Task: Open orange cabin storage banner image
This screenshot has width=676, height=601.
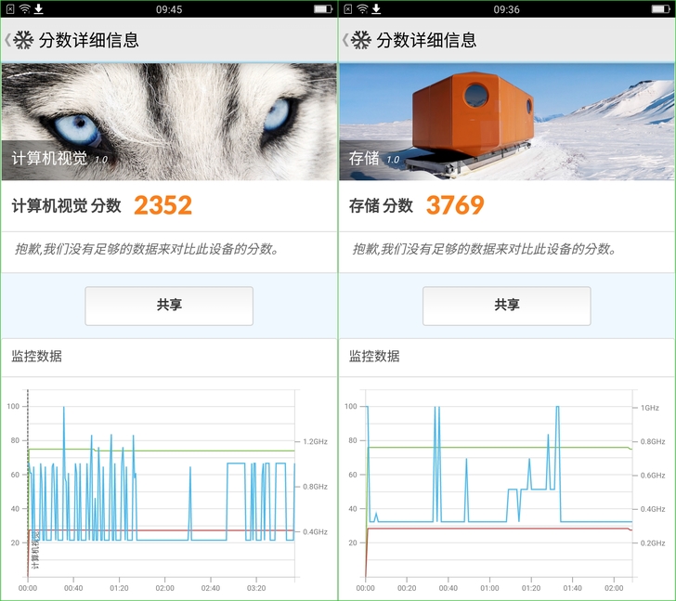Action: pyautogui.click(x=507, y=122)
